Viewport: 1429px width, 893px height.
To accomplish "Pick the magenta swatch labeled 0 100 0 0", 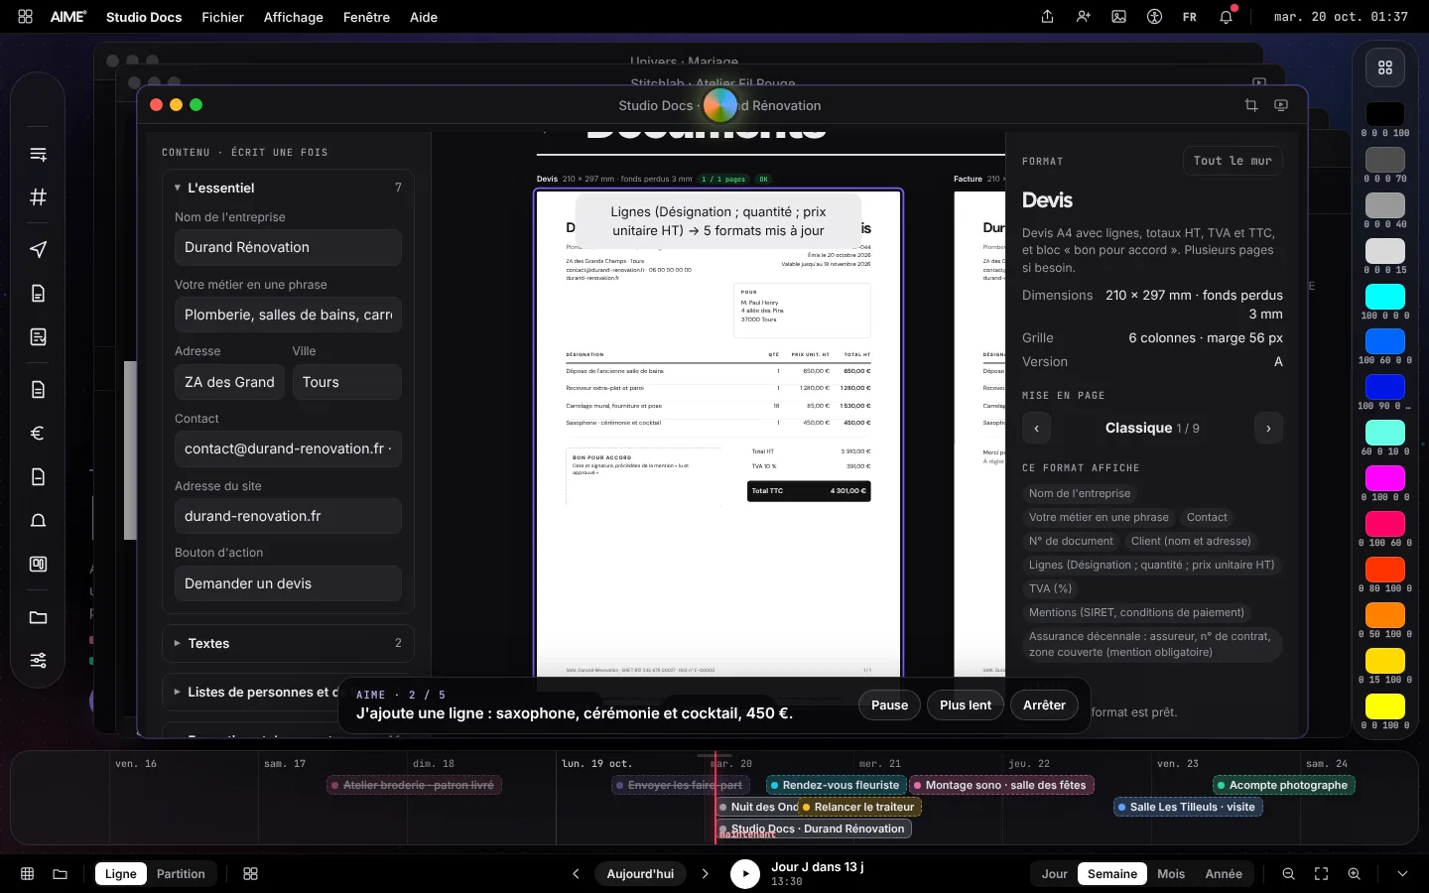I will [x=1385, y=478].
